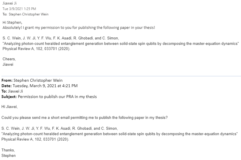Image resolution: width=241 pixels, height=160 pixels.
Task: Click the sender name Jiawei Ji
Action: pyautogui.click(x=9, y=3)
